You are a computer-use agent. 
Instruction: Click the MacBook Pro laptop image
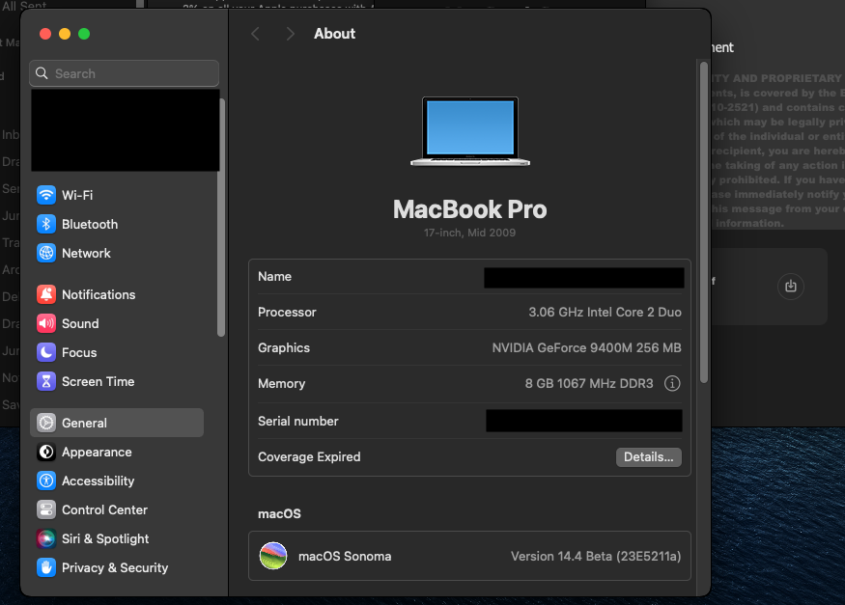(470, 131)
